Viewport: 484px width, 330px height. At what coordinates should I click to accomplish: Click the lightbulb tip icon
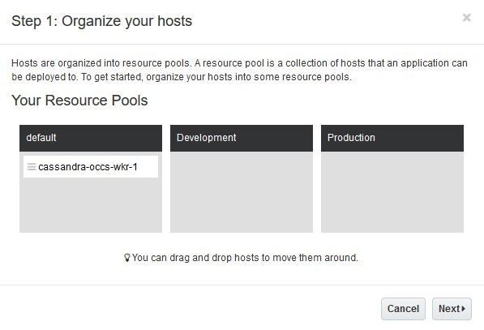pos(126,258)
